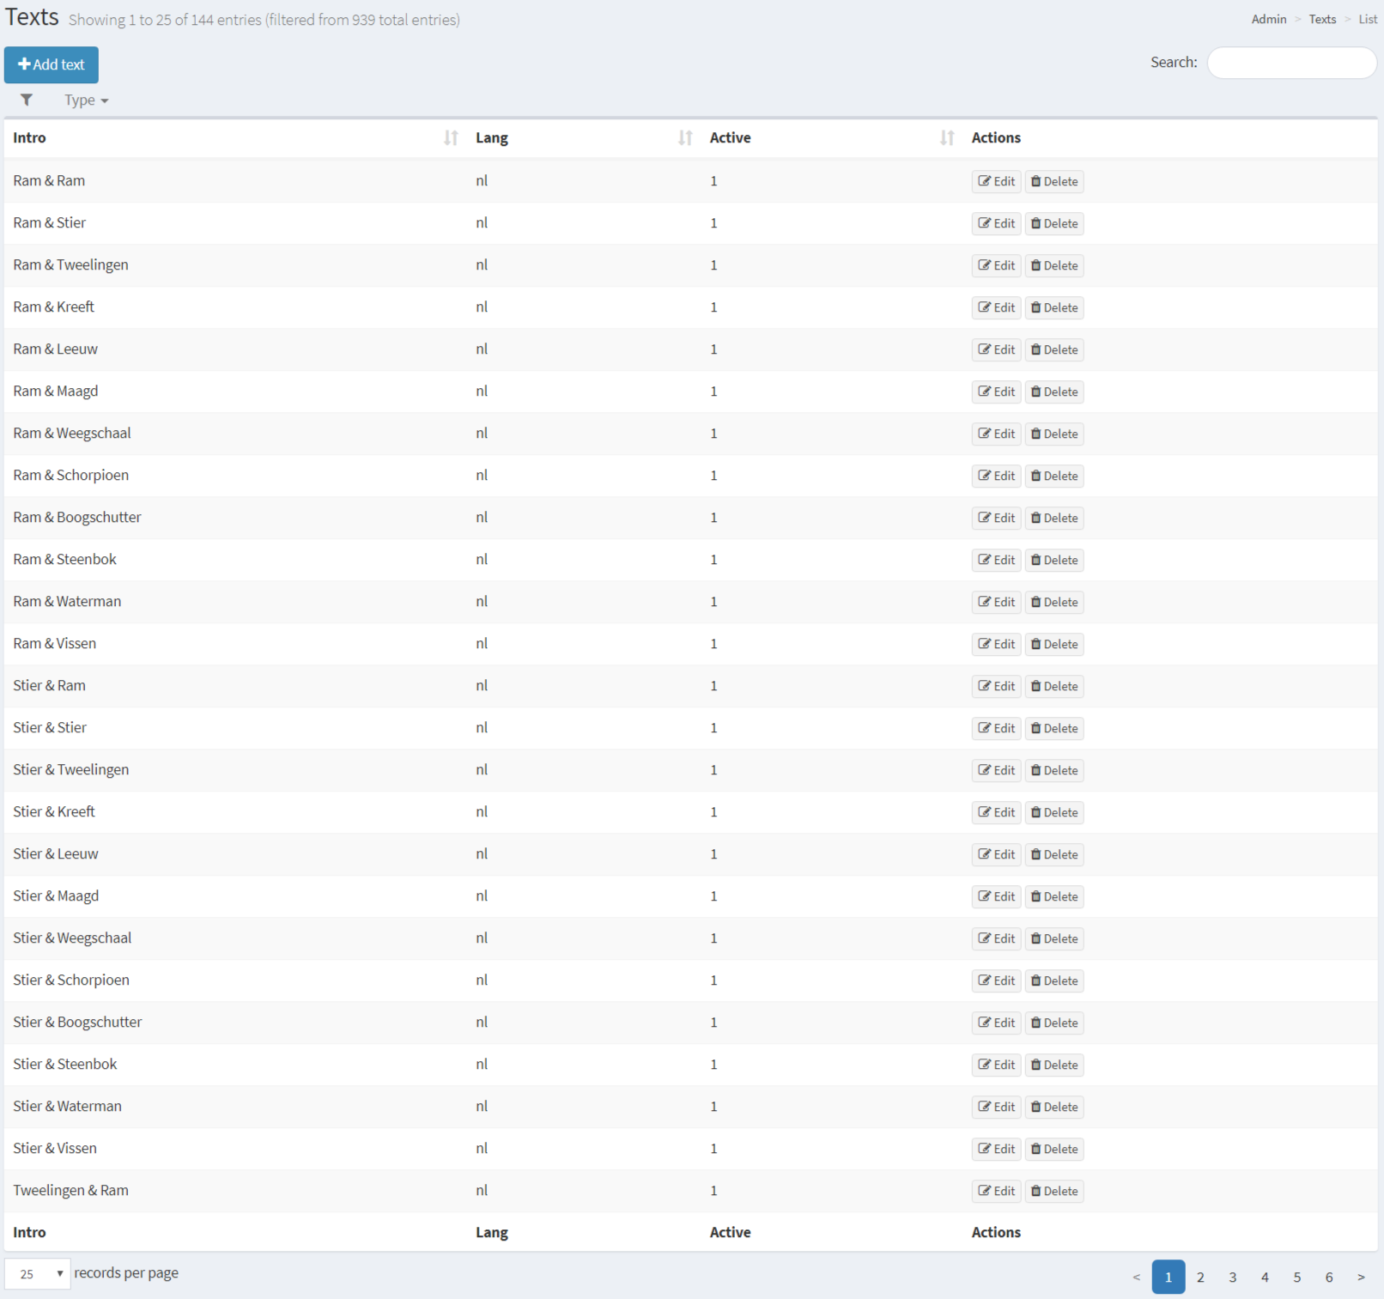The width and height of the screenshot is (1384, 1299).
Task: Jump to page 6 of results
Action: click(1328, 1278)
